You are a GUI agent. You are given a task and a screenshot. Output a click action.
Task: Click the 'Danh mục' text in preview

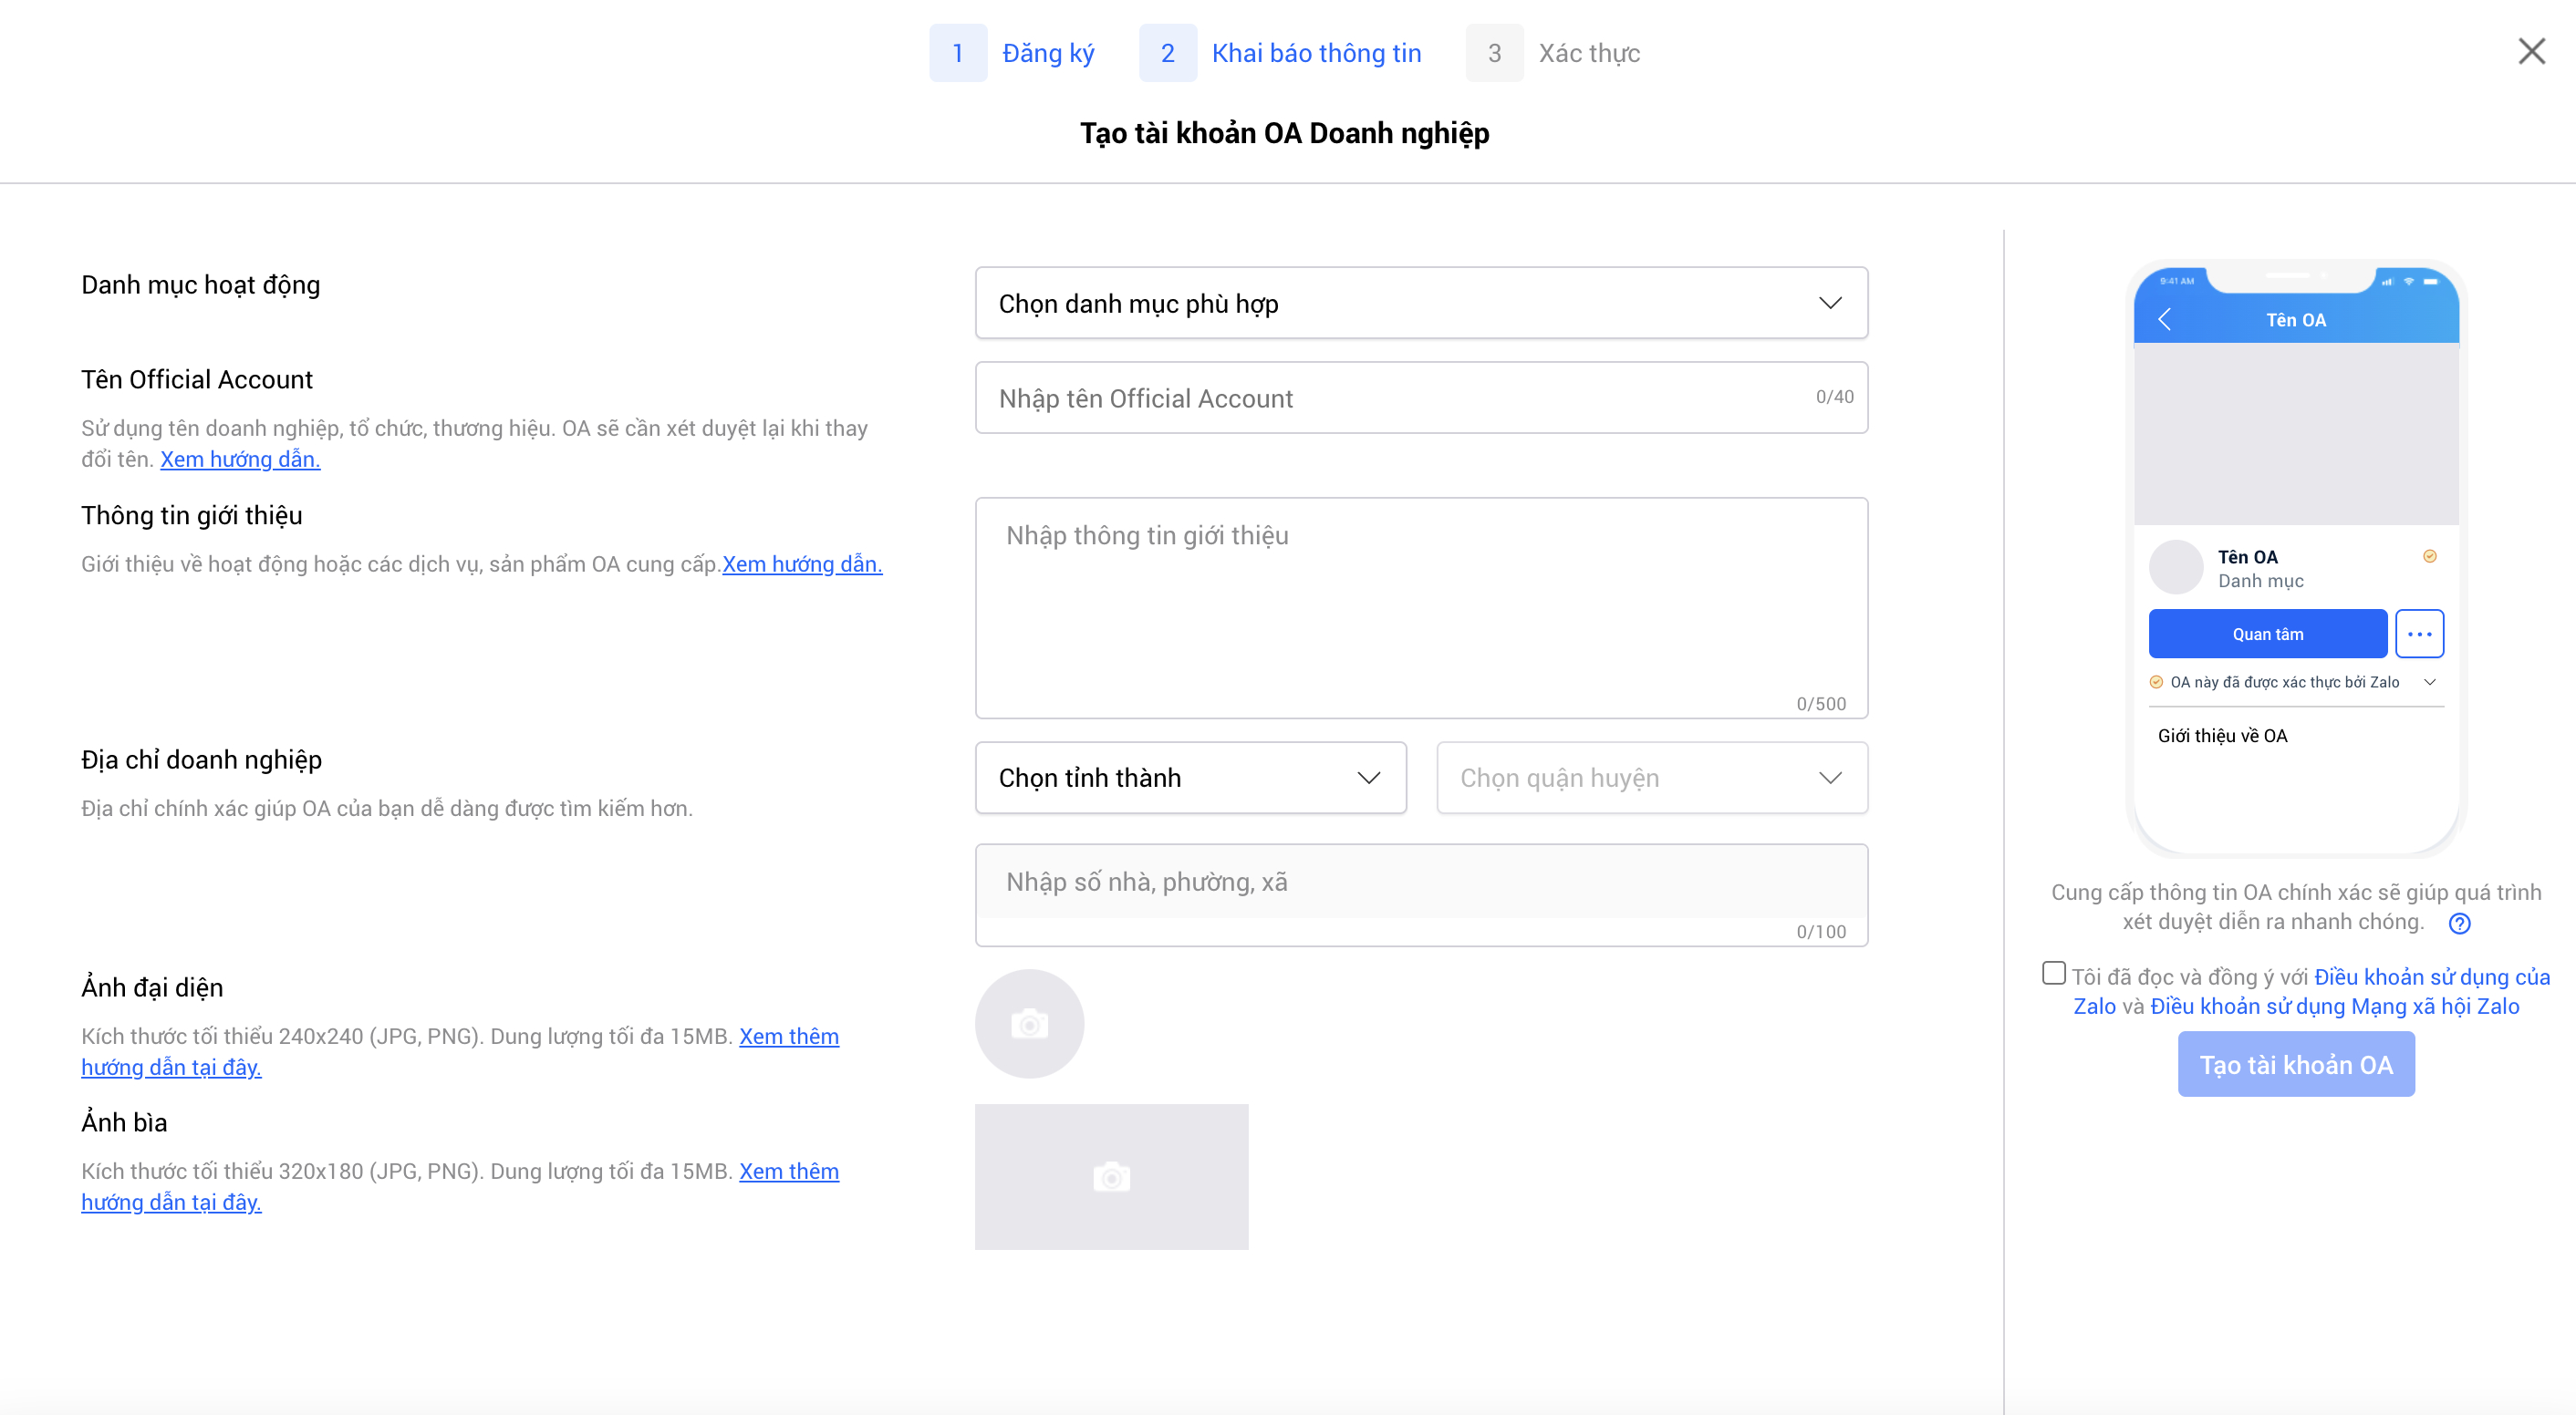point(2260,581)
